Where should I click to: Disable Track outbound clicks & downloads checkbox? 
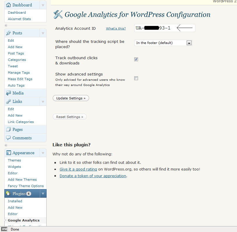click(x=136, y=59)
